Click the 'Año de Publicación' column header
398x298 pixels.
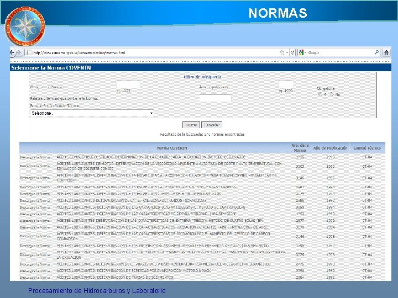tap(330, 148)
